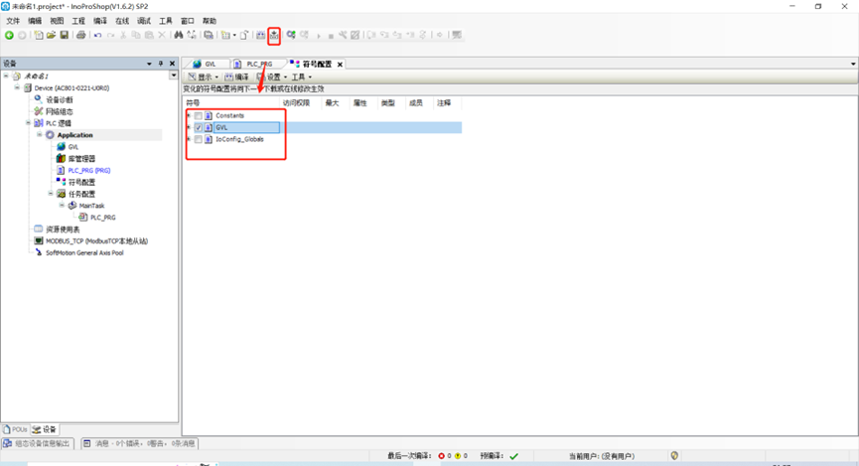Screen dimensions: 859x466
Task: Click the green precompile checkmark in status bar
Action: [513, 456]
